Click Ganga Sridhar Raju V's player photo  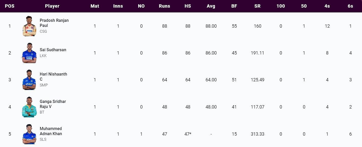coord(29,107)
